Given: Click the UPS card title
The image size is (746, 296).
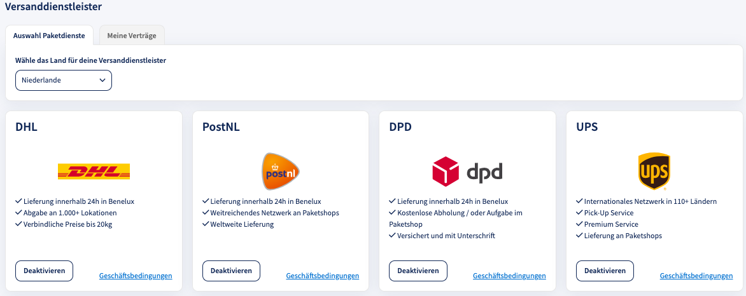Looking at the screenshot, I should coord(587,127).
